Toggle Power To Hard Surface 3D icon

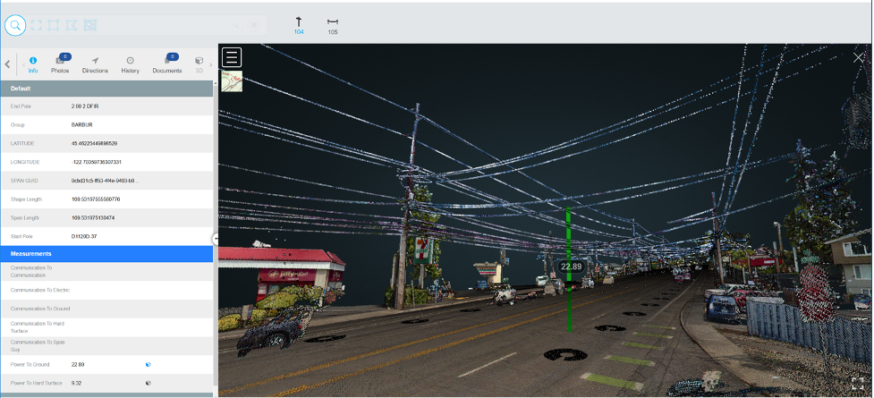pyautogui.click(x=148, y=383)
